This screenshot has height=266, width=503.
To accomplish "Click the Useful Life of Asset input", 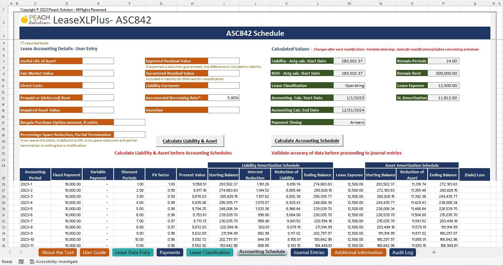I will 98,61.
